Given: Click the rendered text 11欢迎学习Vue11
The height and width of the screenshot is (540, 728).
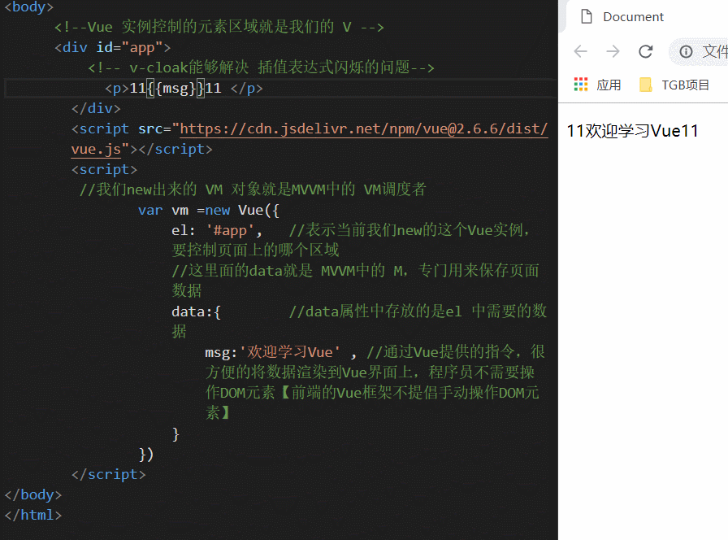Looking at the screenshot, I should (x=632, y=131).
